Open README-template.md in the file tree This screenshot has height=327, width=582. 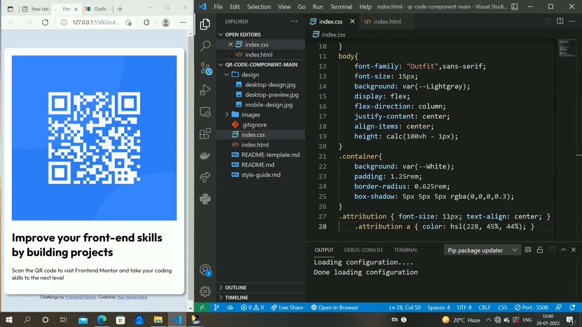click(x=270, y=154)
